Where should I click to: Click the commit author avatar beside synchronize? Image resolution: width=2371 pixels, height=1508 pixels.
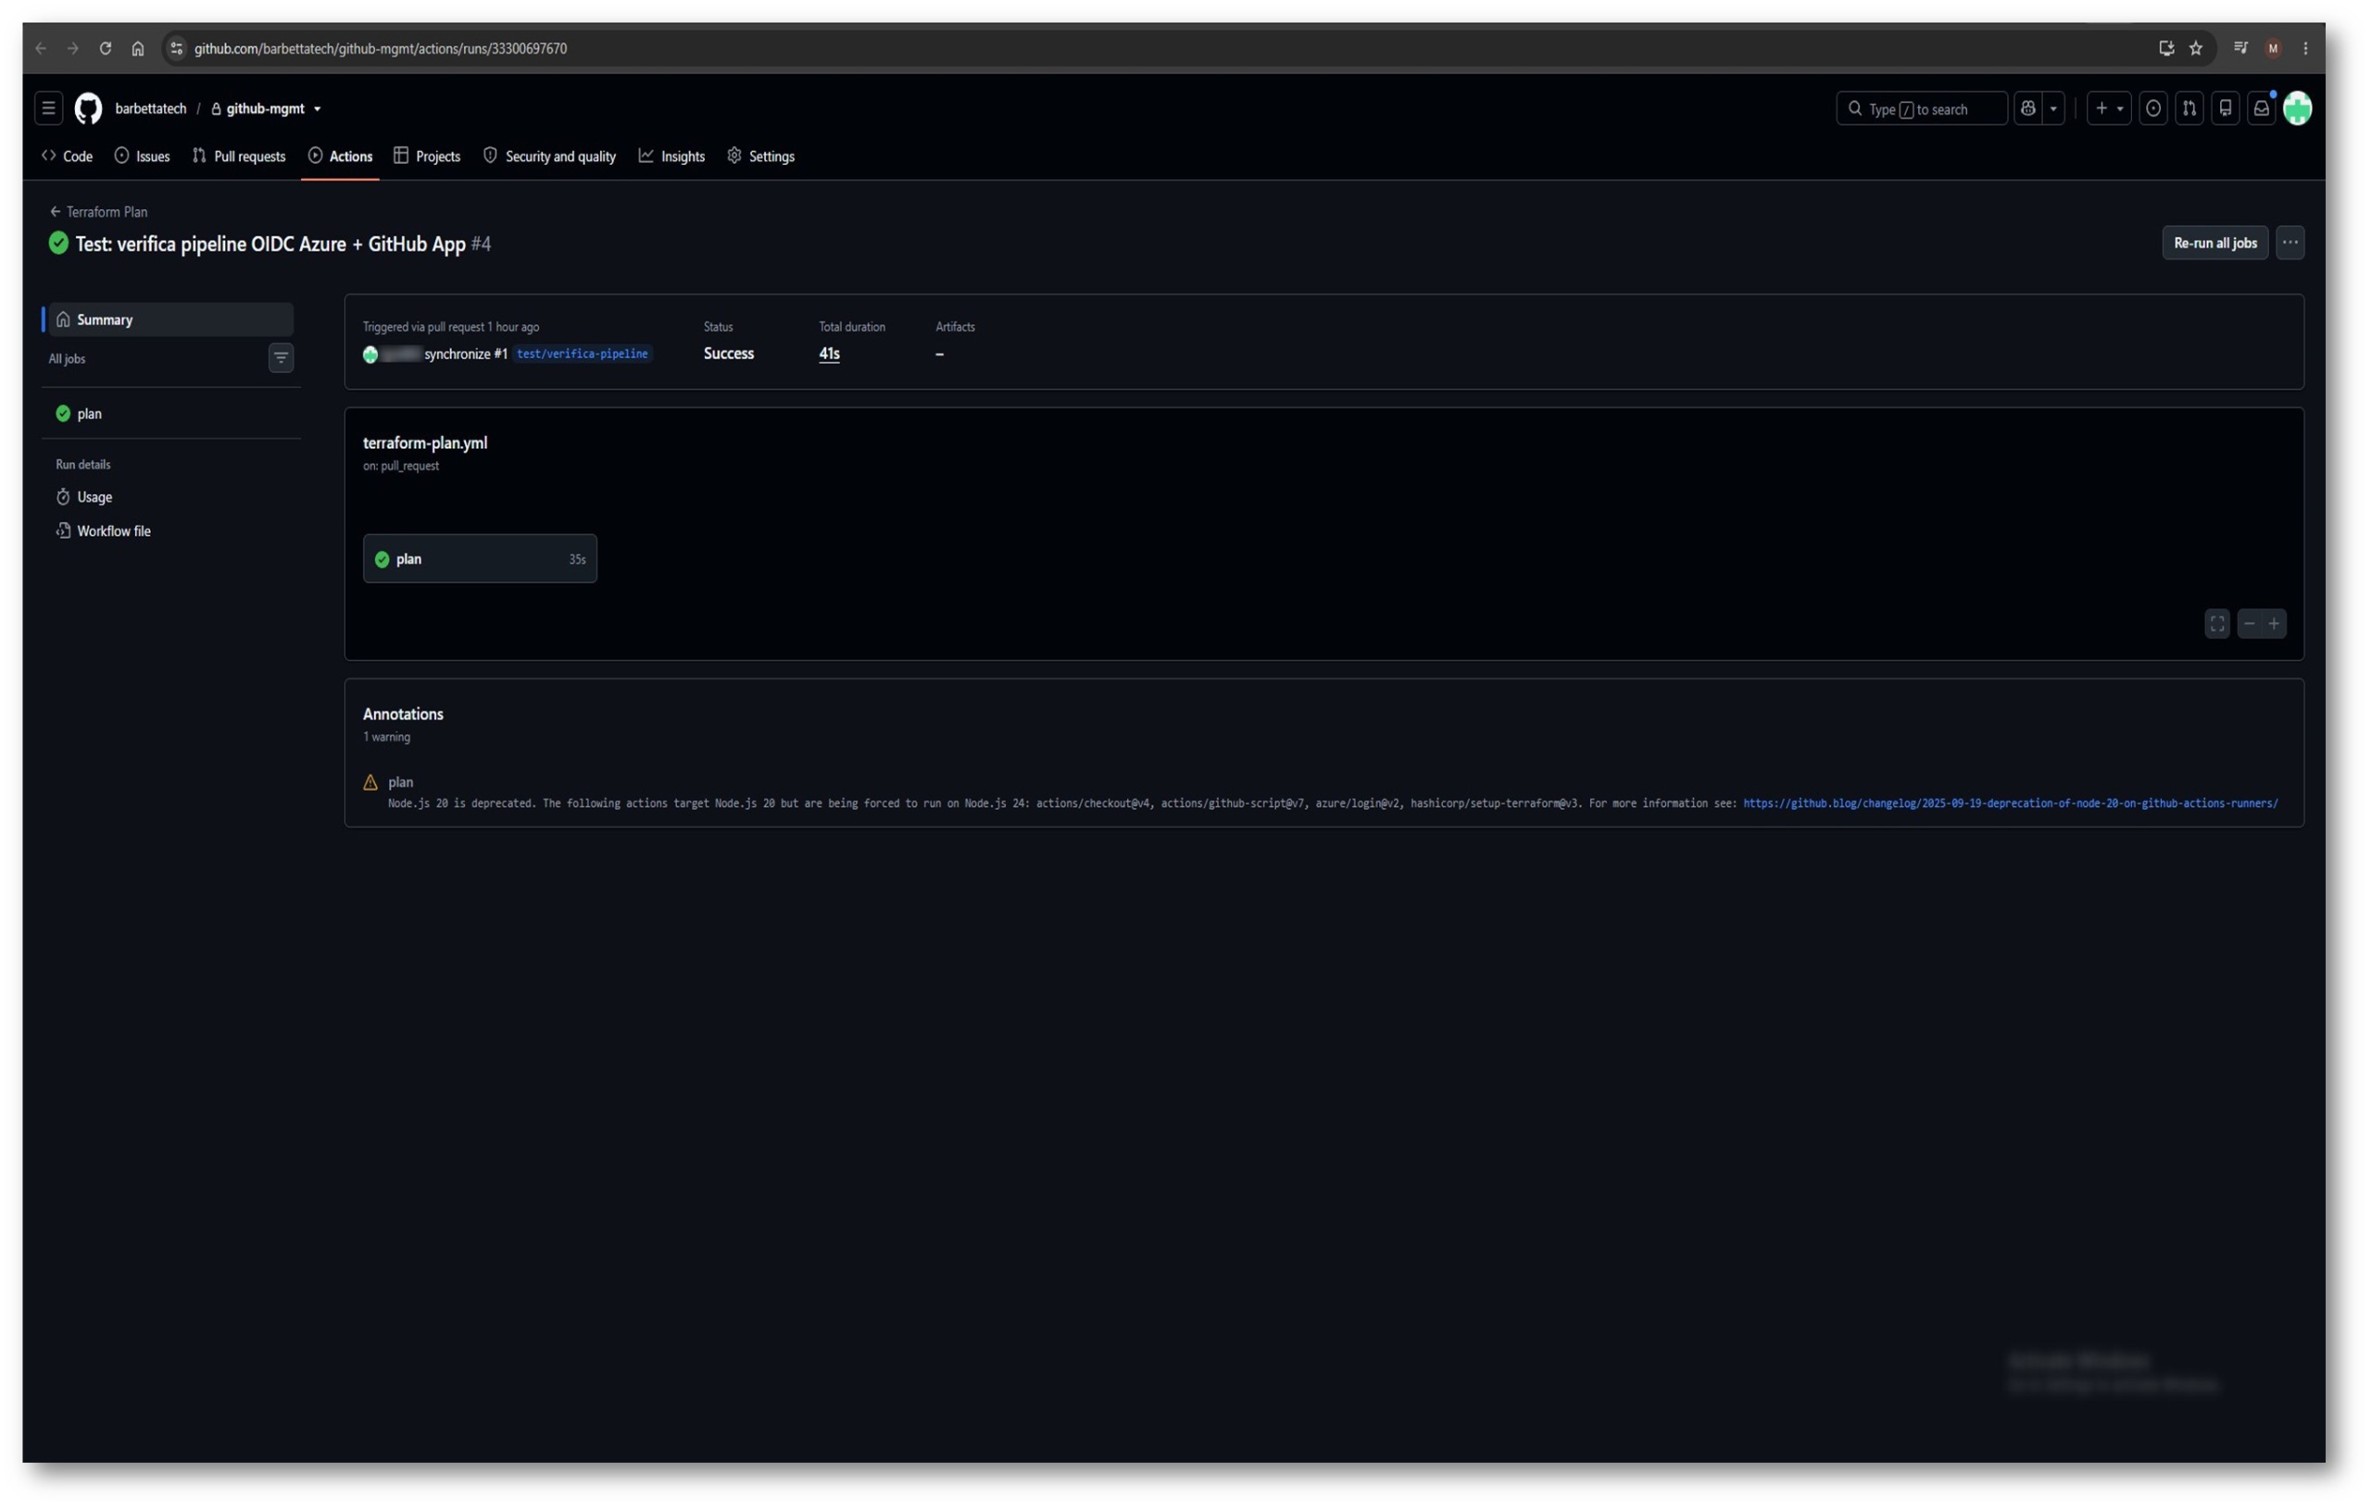click(370, 355)
